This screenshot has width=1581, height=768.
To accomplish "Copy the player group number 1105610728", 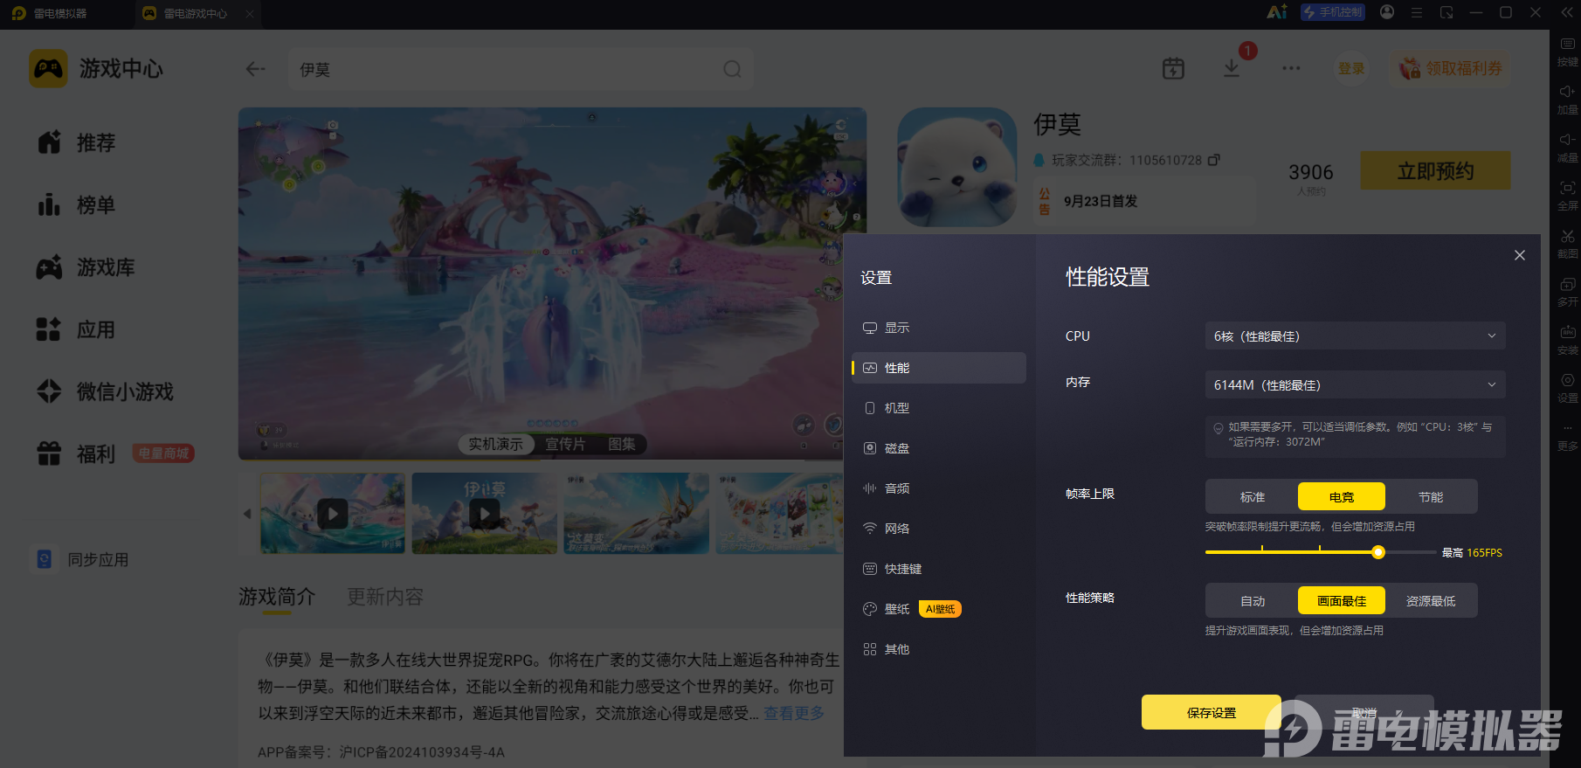I will pyautogui.click(x=1214, y=160).
